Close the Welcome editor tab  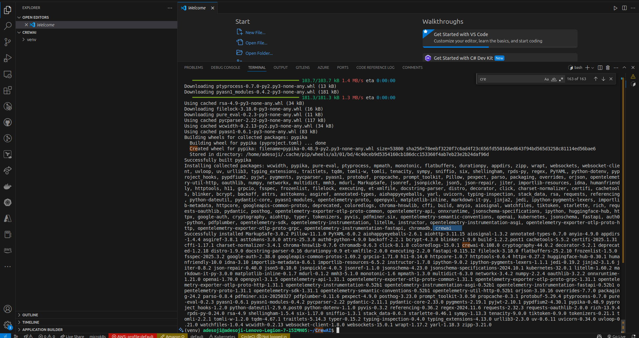[213, 8]
